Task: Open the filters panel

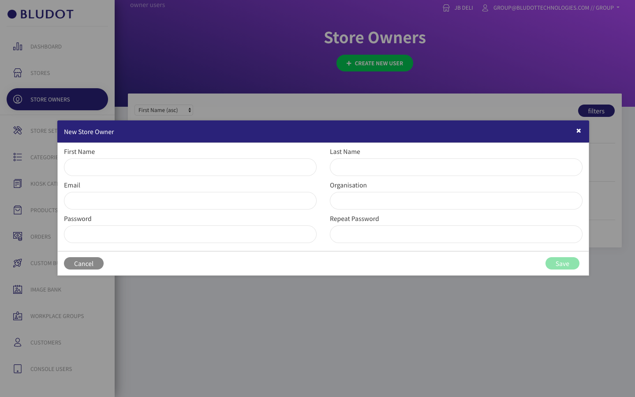Action: (596, 111)
